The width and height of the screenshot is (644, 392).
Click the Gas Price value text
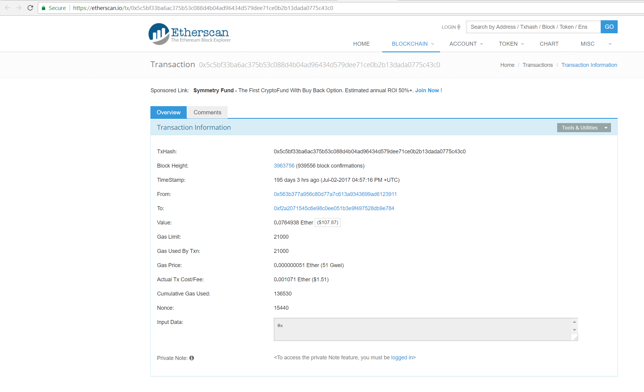click(x=309, y=265)
